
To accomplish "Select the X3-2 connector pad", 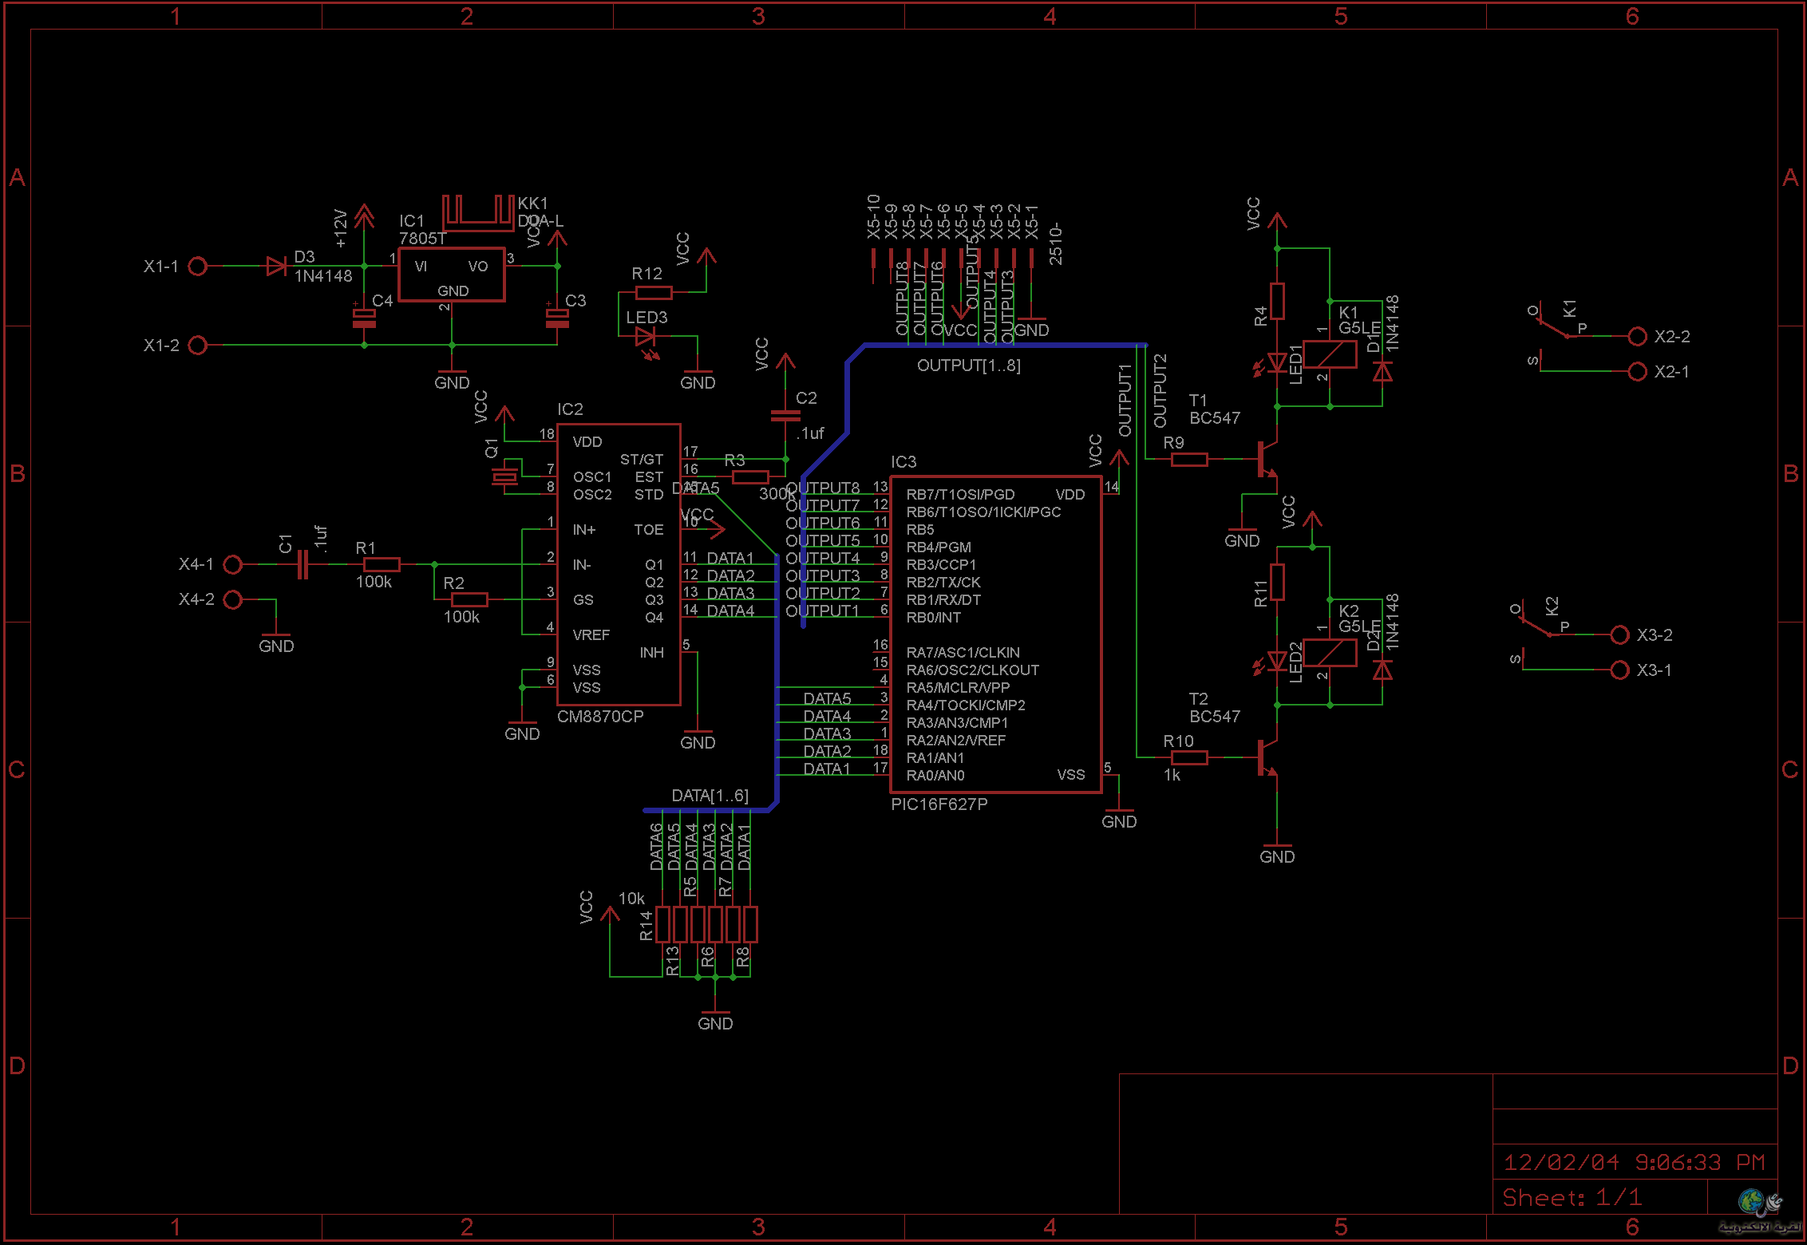I will [x=1620, y=635].
